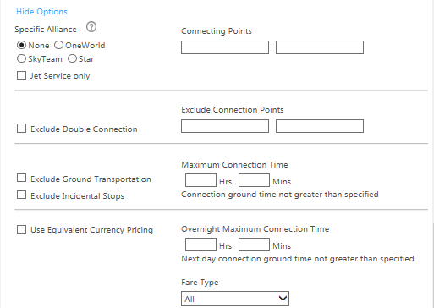Enable Jet Service only checkbox

click(x=21, y=75)
